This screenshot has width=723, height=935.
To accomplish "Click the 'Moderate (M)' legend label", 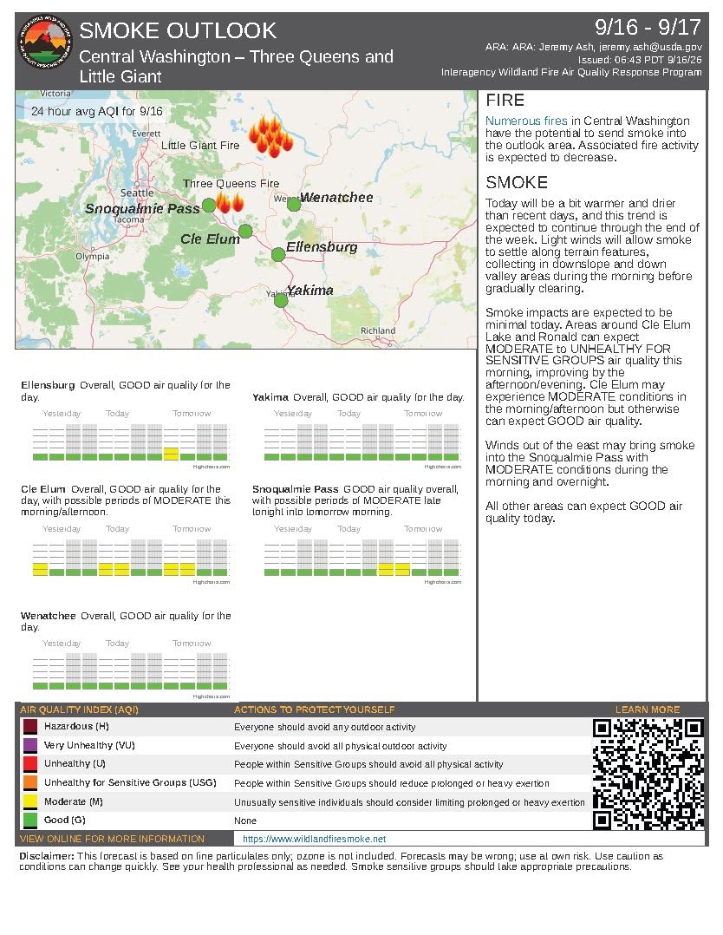I will [x=74, y=801].
